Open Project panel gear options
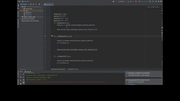Screen dimensions: 180x101 coord(39,4)
